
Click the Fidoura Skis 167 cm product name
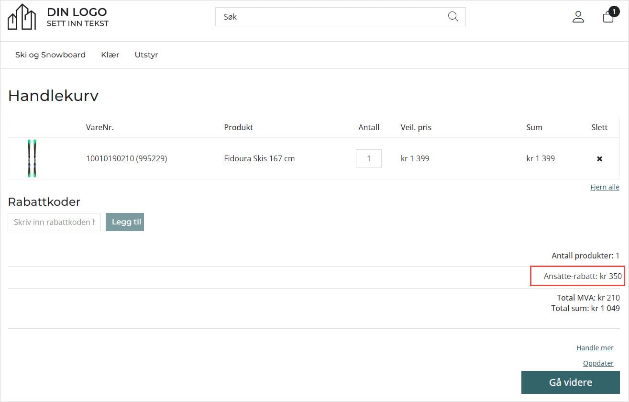259,158
